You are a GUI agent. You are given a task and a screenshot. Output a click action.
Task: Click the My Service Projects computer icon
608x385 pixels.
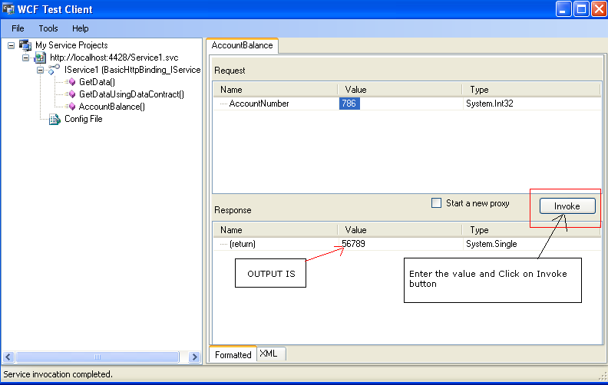25,45
